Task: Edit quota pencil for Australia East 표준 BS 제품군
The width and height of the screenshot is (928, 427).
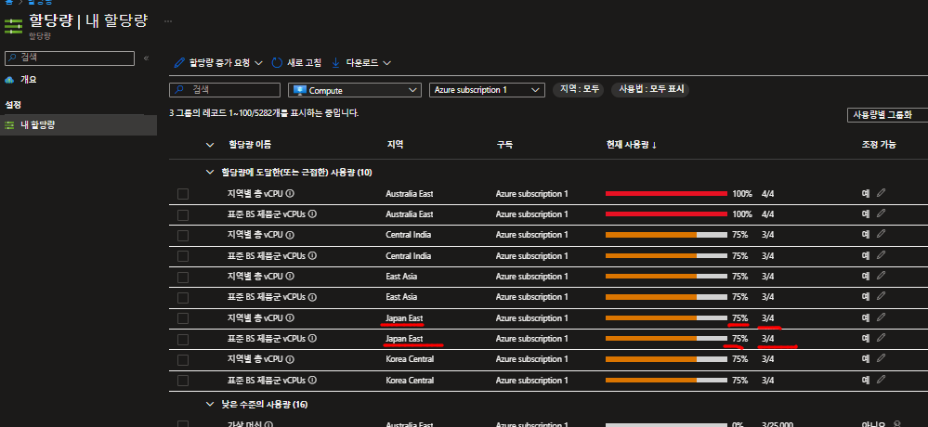Action: point(882,213)
